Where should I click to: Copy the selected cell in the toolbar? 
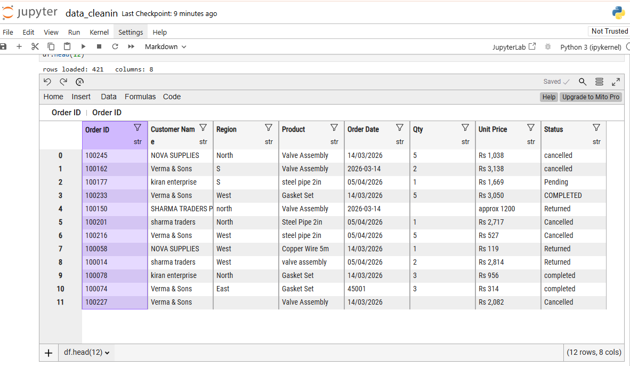(51, 46)
